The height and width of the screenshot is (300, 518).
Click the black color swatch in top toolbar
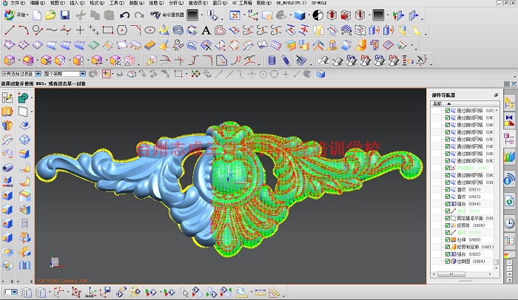[192, 16]
